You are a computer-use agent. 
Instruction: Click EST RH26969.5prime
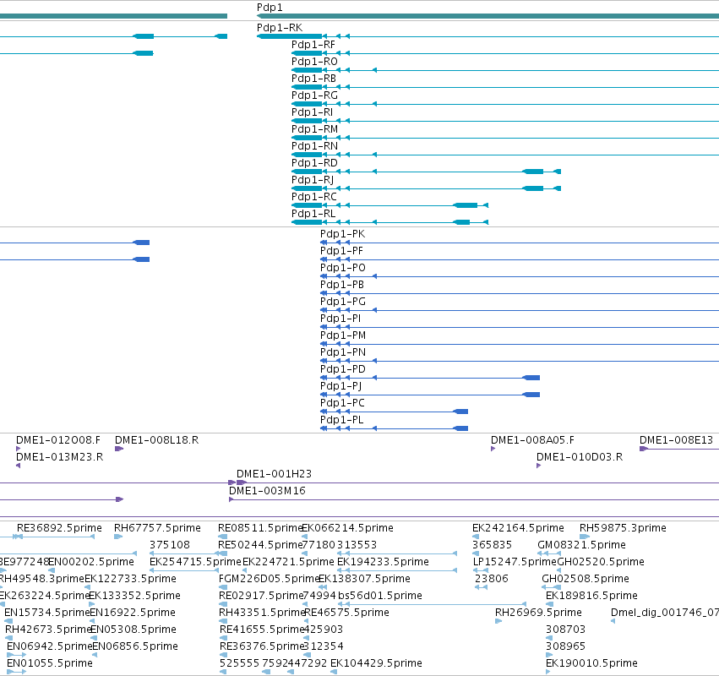tap(538, 613)
